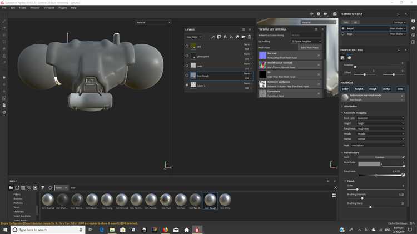The height and width of the screenshot is (234, 417).
Task: Open the camera screenshot icon in top bar
Action: click(x=325, y=14)
